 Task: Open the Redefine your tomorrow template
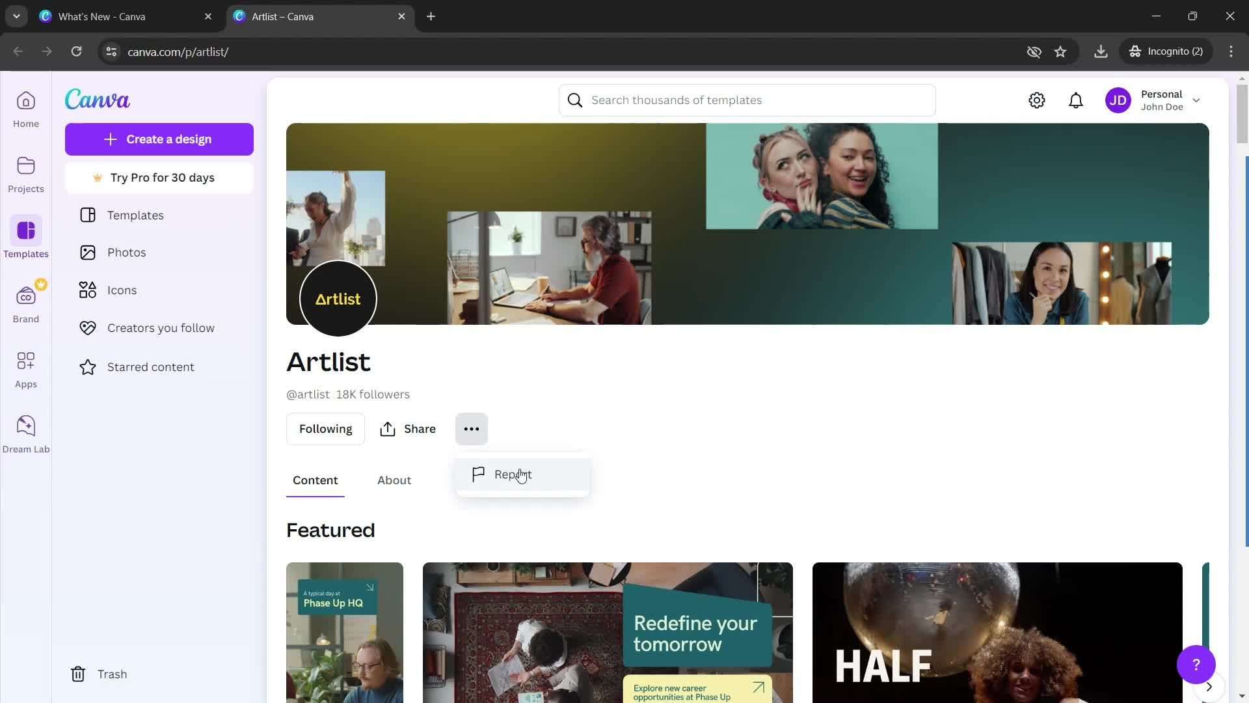pyautogui.click(x=608, y=633)
